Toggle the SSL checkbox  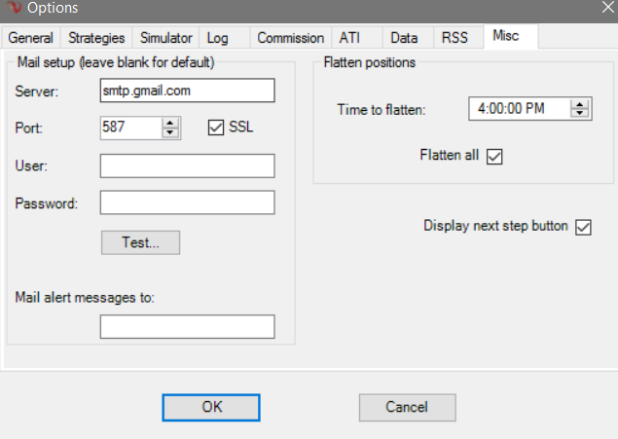tap(216, 128)
